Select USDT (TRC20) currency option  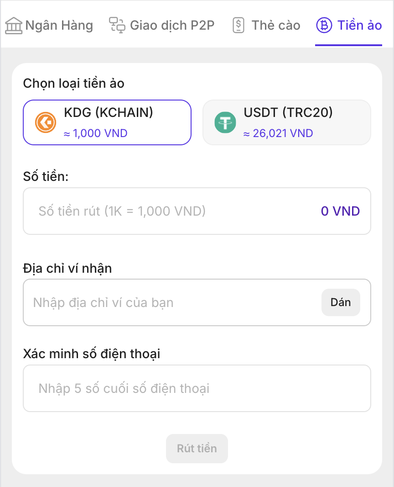[287, 122]
